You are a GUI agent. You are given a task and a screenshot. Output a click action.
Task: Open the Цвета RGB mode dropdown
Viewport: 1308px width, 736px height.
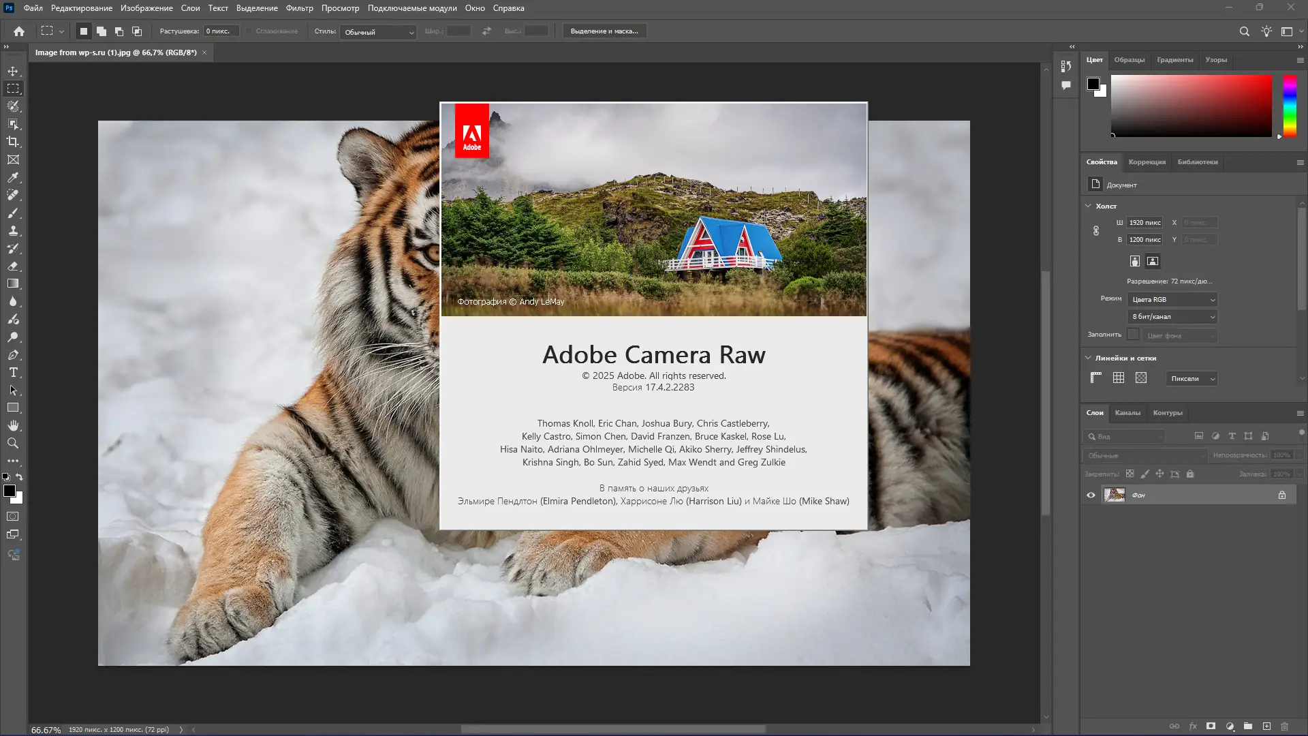coord(1172,300)
